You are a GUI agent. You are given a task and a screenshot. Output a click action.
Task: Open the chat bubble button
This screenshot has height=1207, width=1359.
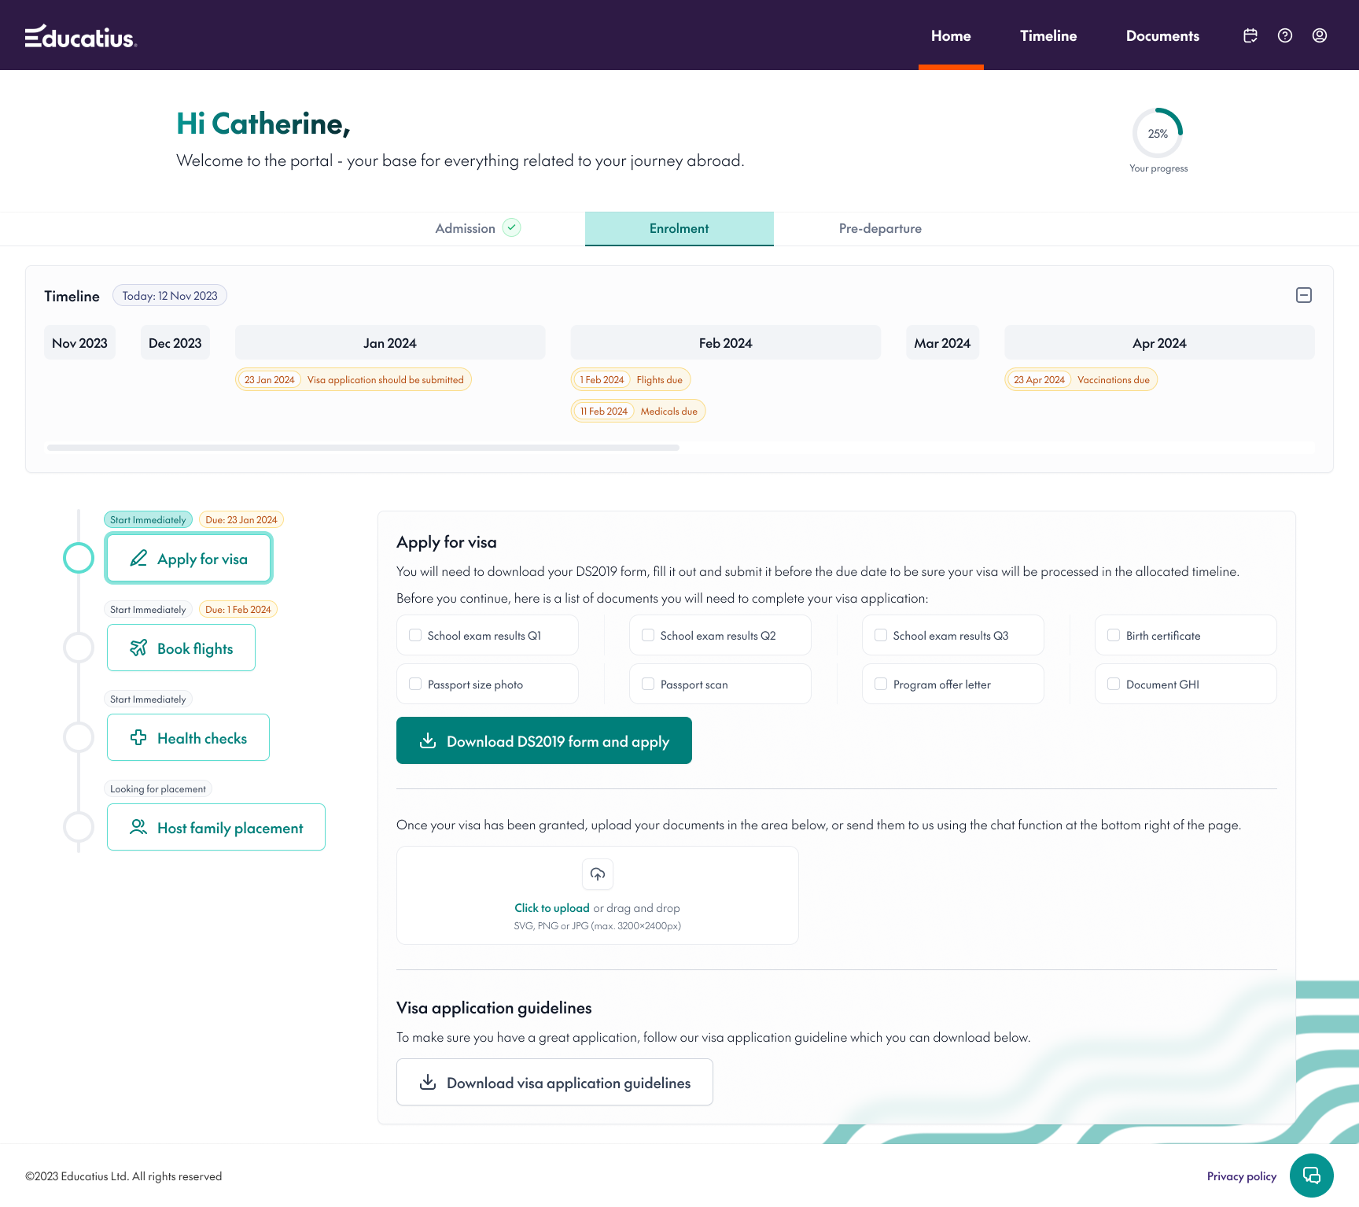point(1311,1175)
